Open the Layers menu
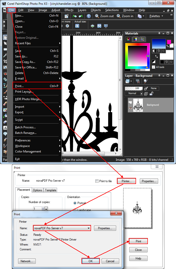The height and width of the screenshot is (269, 176). pyautogui.click(x=82, y=10)
